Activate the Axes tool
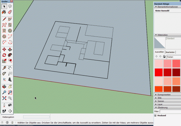 (x=4, y=80)
